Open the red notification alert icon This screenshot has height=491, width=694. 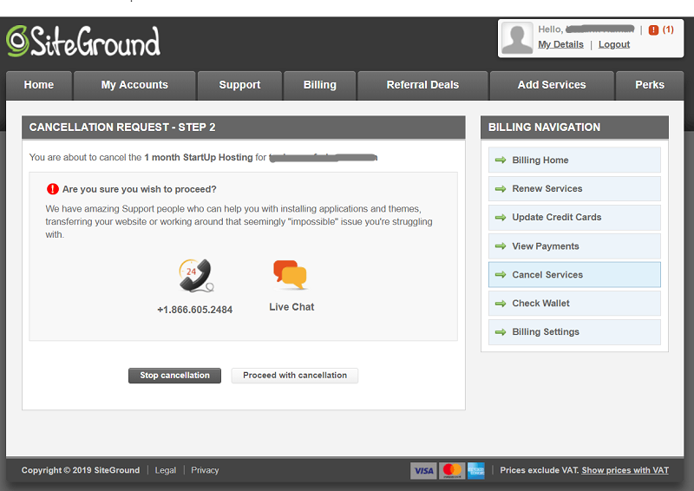pos(653,29)
